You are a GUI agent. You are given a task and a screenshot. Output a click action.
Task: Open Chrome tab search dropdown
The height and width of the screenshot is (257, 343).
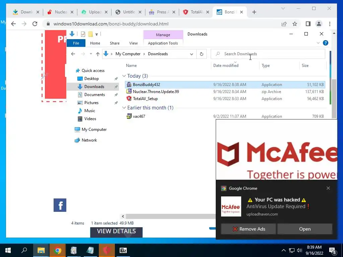pyautogui.click(x=283, y=8)
